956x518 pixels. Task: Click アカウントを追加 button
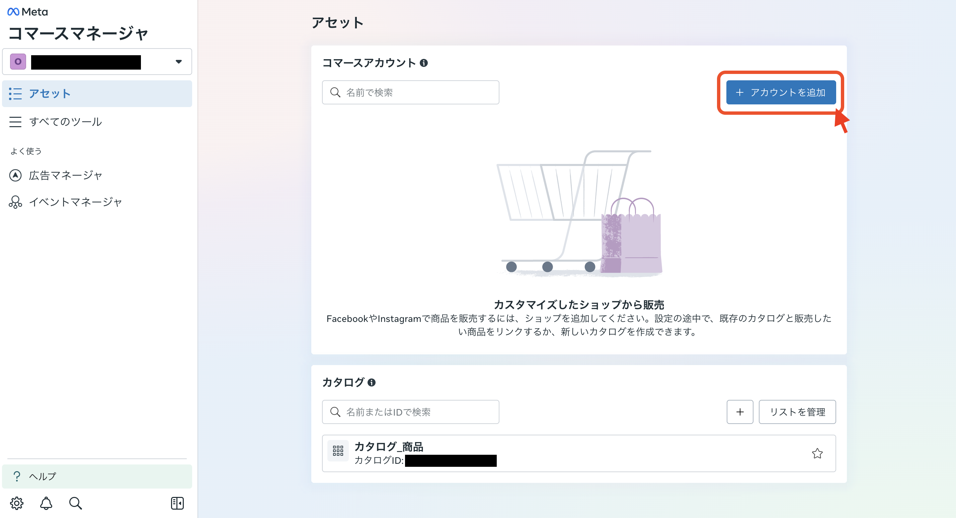(x=781, y=92)
